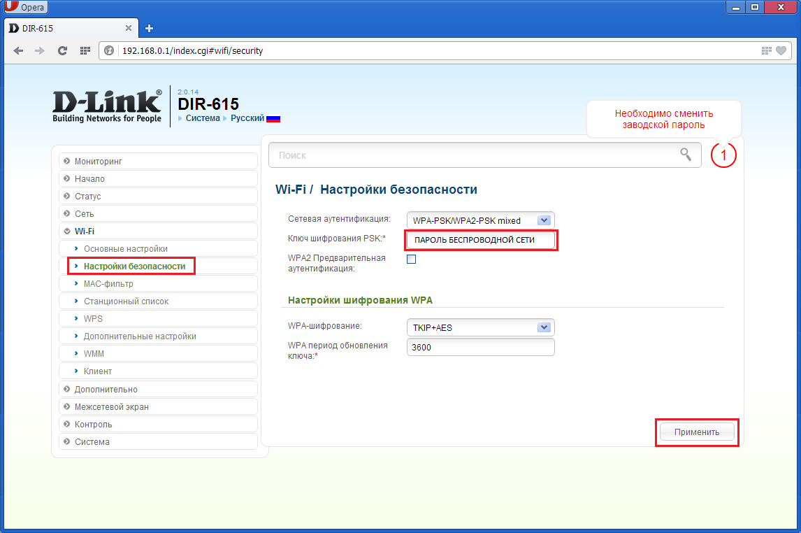The image size is (801, 533).
Task: Open the WPA encryption dropdown
Action: pyautogui.click(x=480, y=327)
